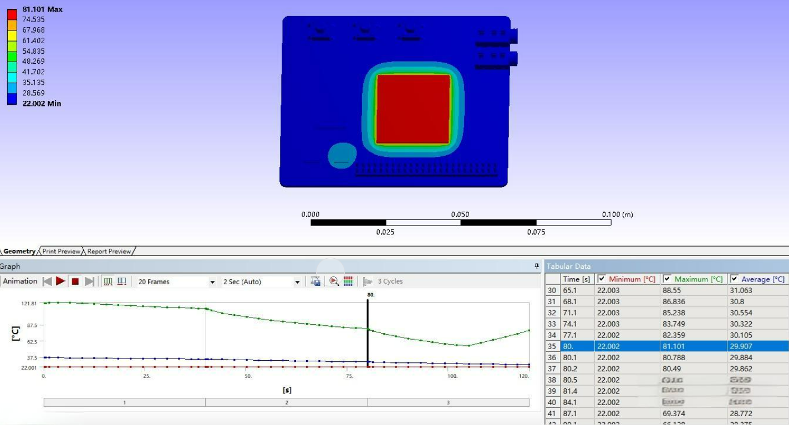Stop the animation playback
789x425 pixels.
coord(75,281)
